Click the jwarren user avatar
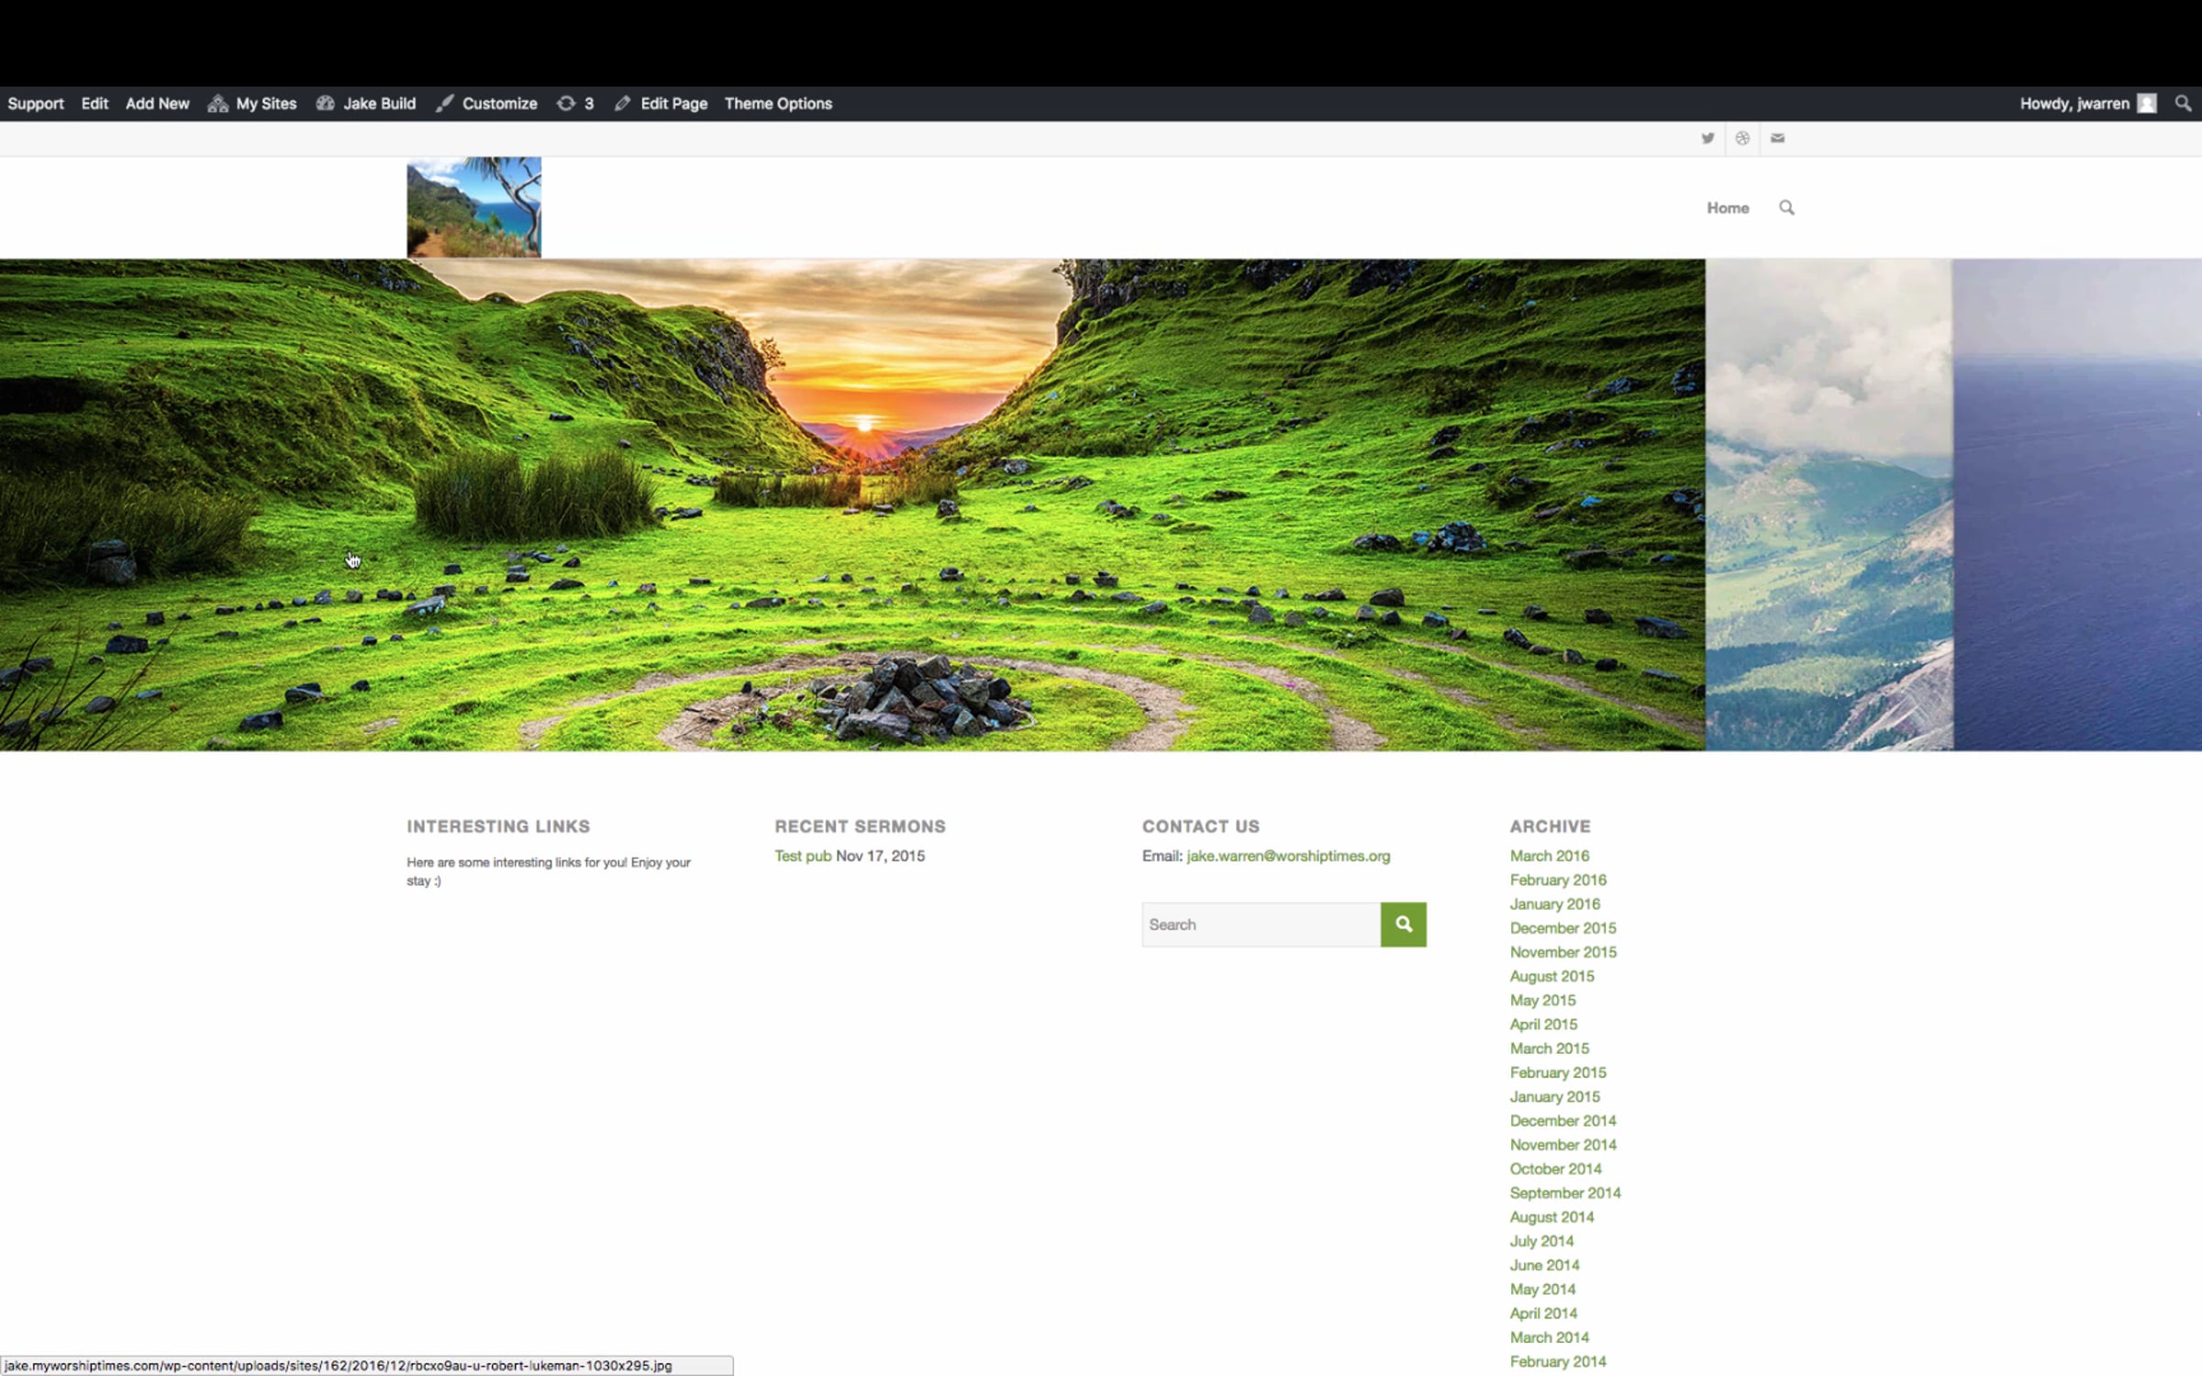Viewport: 2202px width, 1376px height. pos(2147,104)
